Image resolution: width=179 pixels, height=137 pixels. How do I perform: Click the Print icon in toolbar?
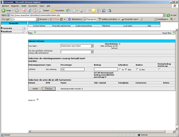point(81,11)
